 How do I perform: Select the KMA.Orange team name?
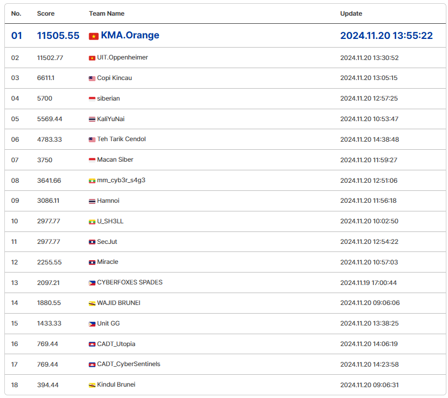click(130, 35)
